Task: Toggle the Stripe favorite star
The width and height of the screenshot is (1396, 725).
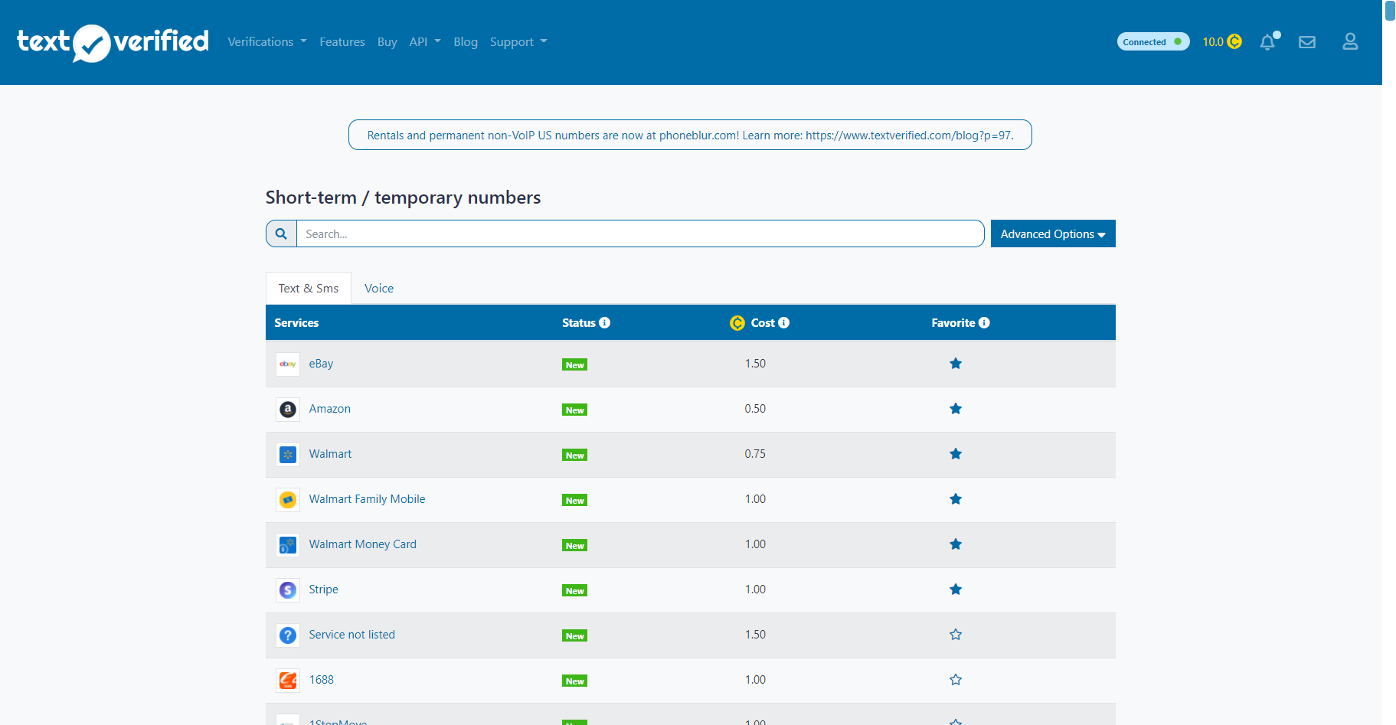Action: coord(956,589)
